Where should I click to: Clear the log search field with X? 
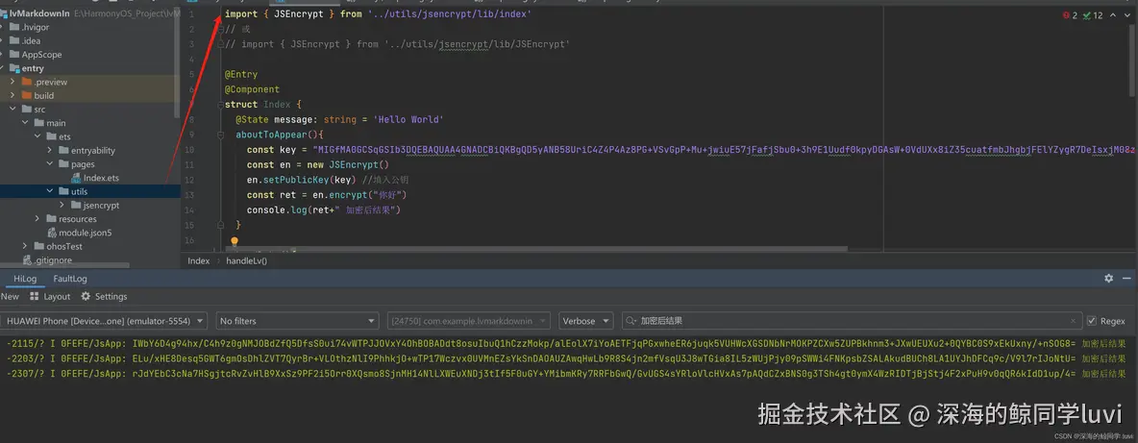click(x=1075, y=320)
